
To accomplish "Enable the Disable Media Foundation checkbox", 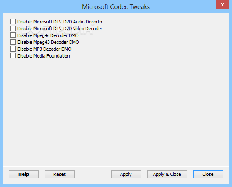I will point(13,56).
